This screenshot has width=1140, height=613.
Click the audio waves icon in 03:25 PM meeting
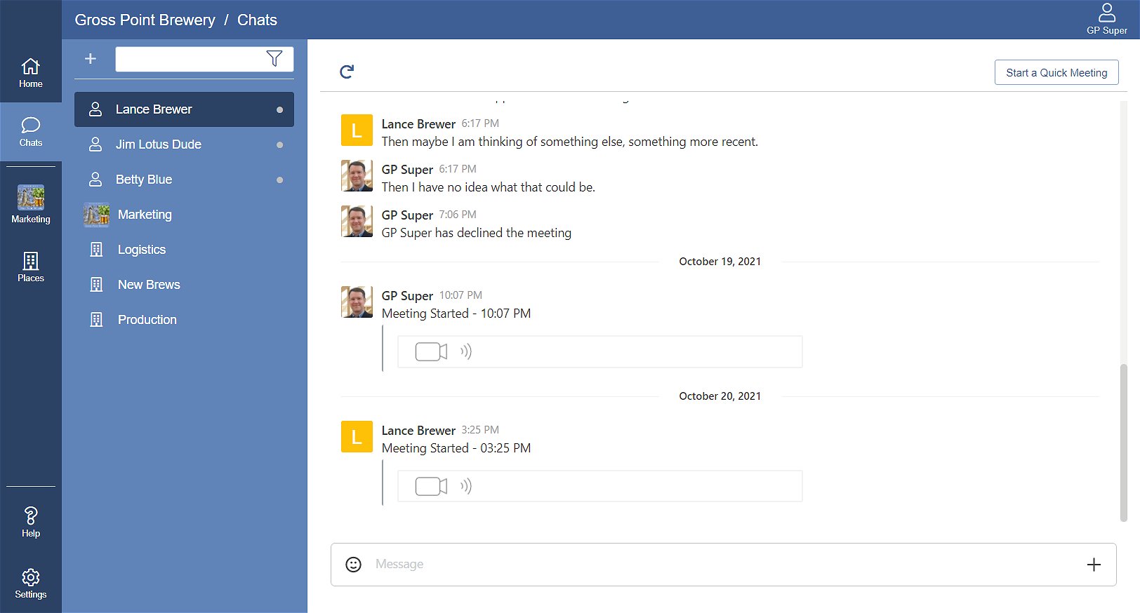[x=466, y=486]
